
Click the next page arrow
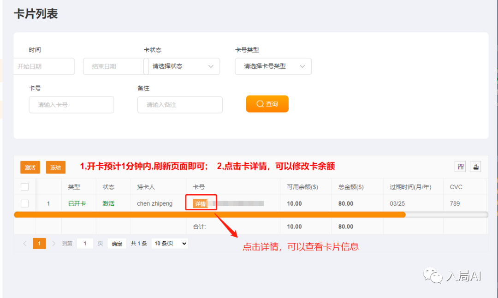(x=54, y=244)
